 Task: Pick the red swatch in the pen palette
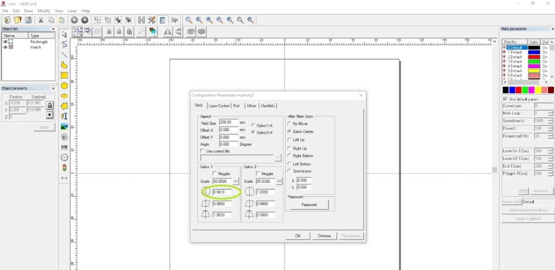point(519,90)
